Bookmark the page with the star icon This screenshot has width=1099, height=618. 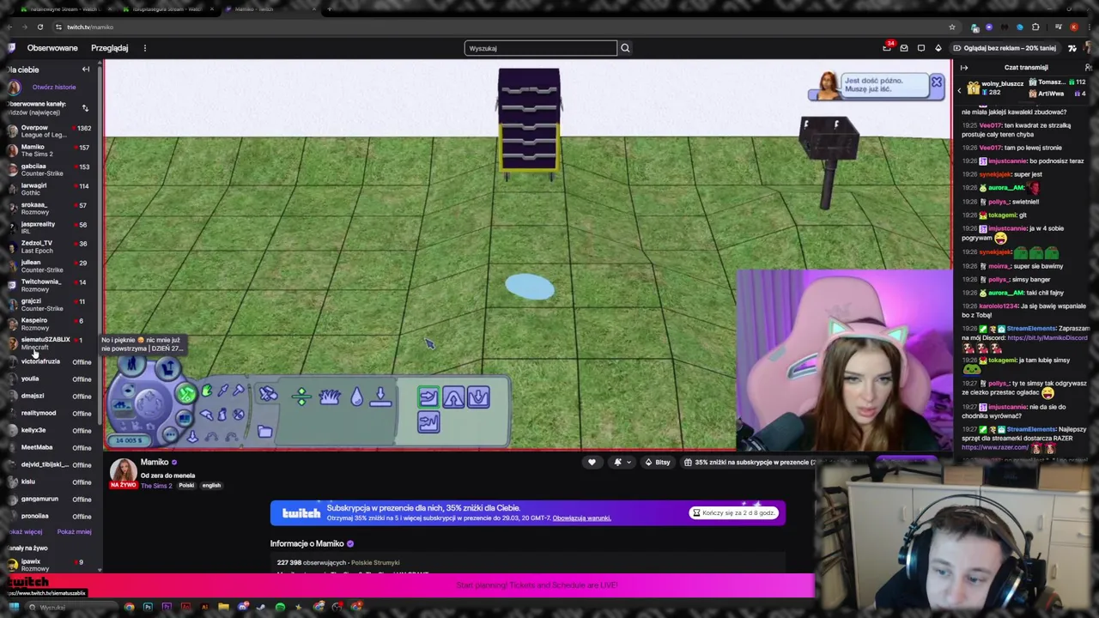coord(951,27)
